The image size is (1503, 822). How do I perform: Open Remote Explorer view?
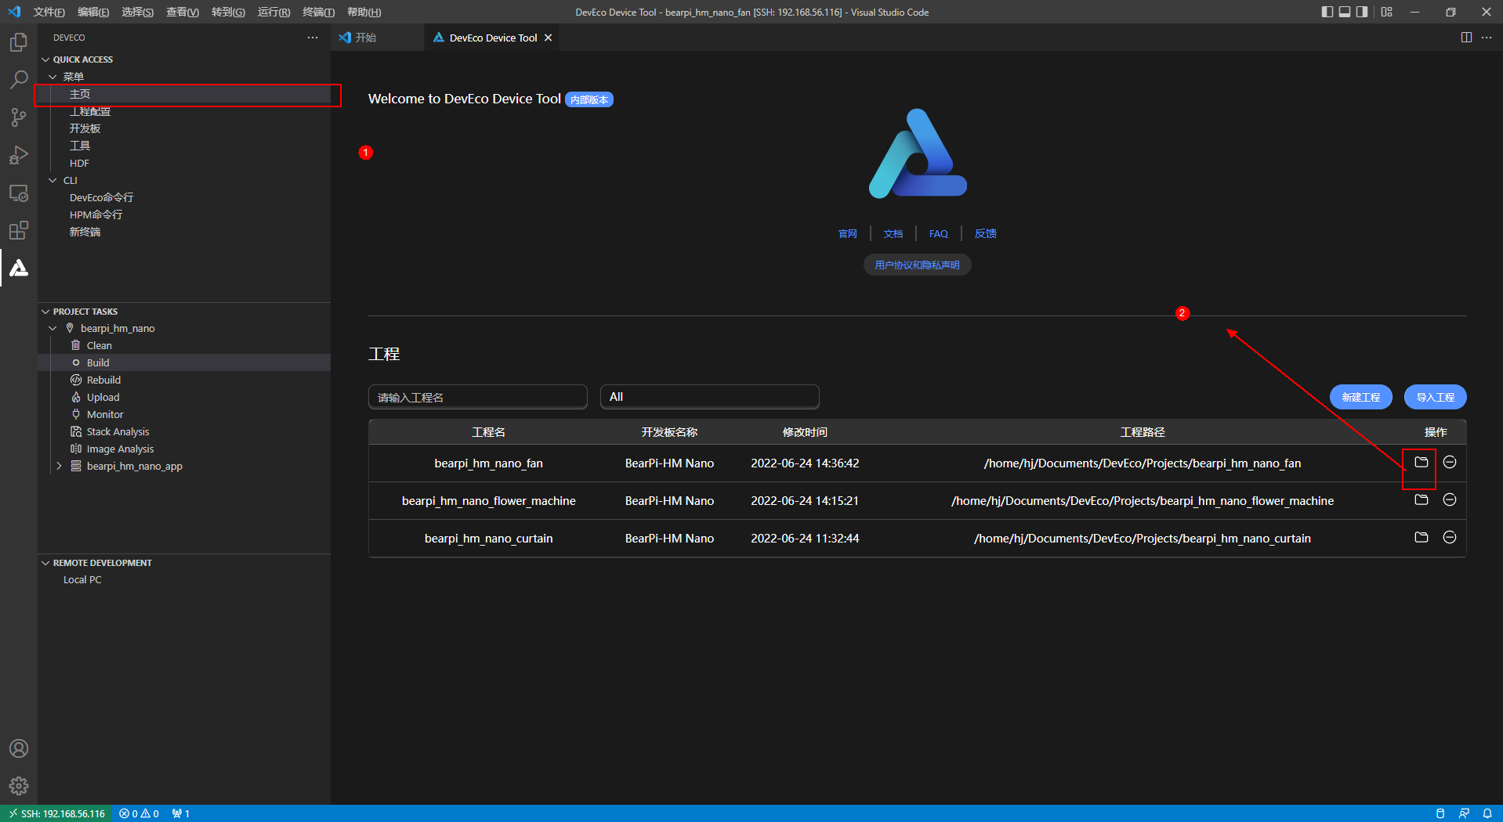point(19,193)
